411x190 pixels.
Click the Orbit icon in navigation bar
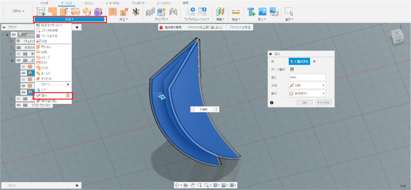click(x=177, y=185)
